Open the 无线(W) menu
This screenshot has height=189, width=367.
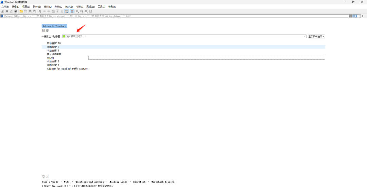pos(91,6)
